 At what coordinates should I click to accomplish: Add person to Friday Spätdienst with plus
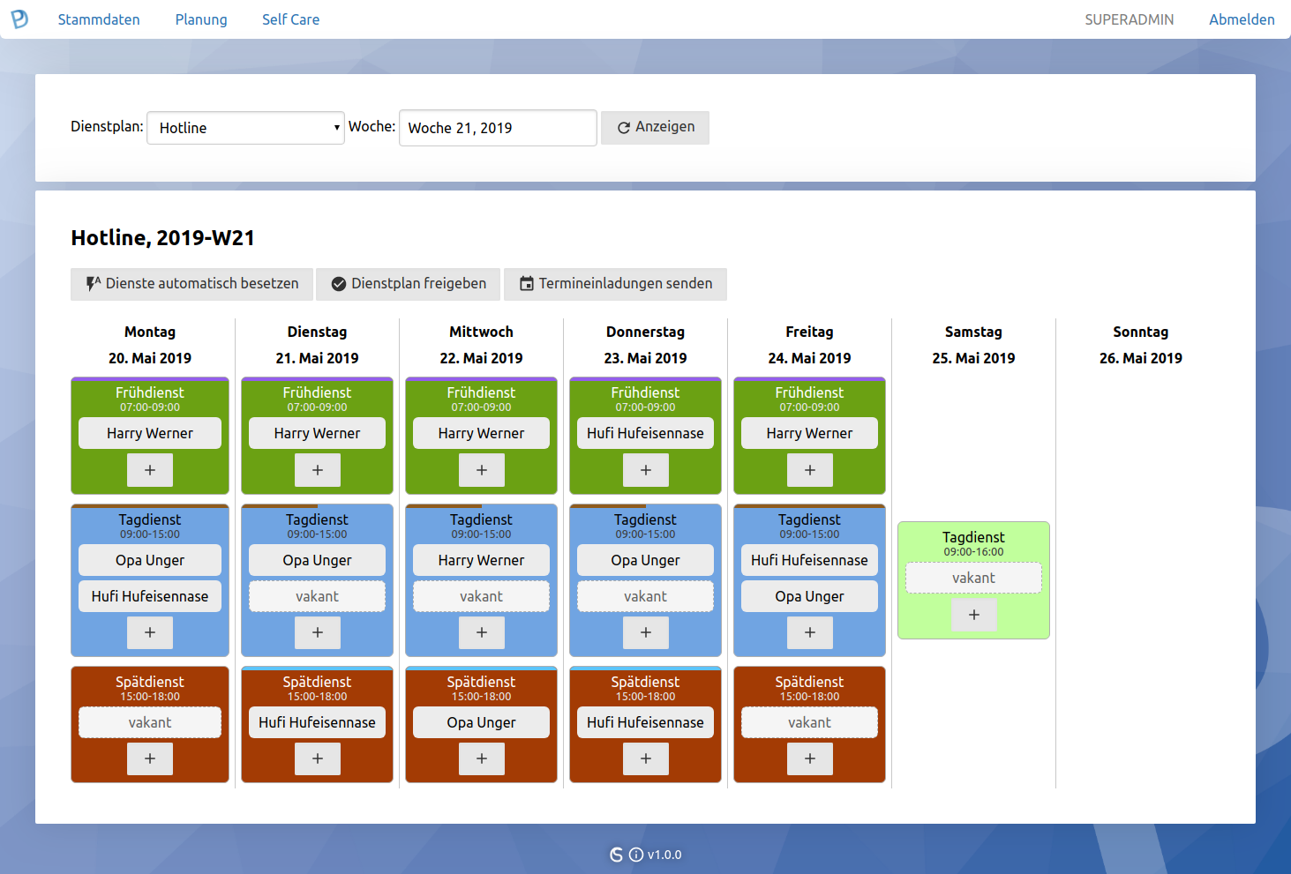point(810,758)
